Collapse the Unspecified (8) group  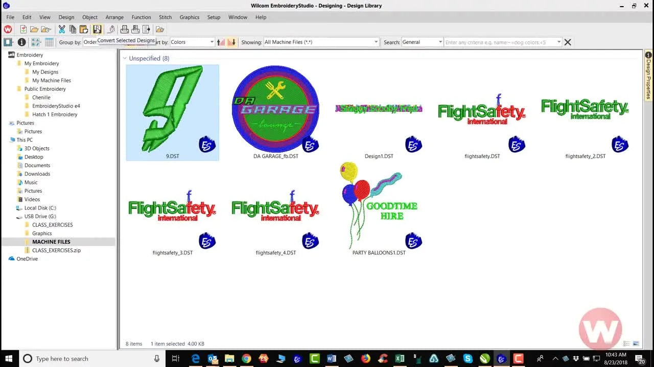click(125, 58)
